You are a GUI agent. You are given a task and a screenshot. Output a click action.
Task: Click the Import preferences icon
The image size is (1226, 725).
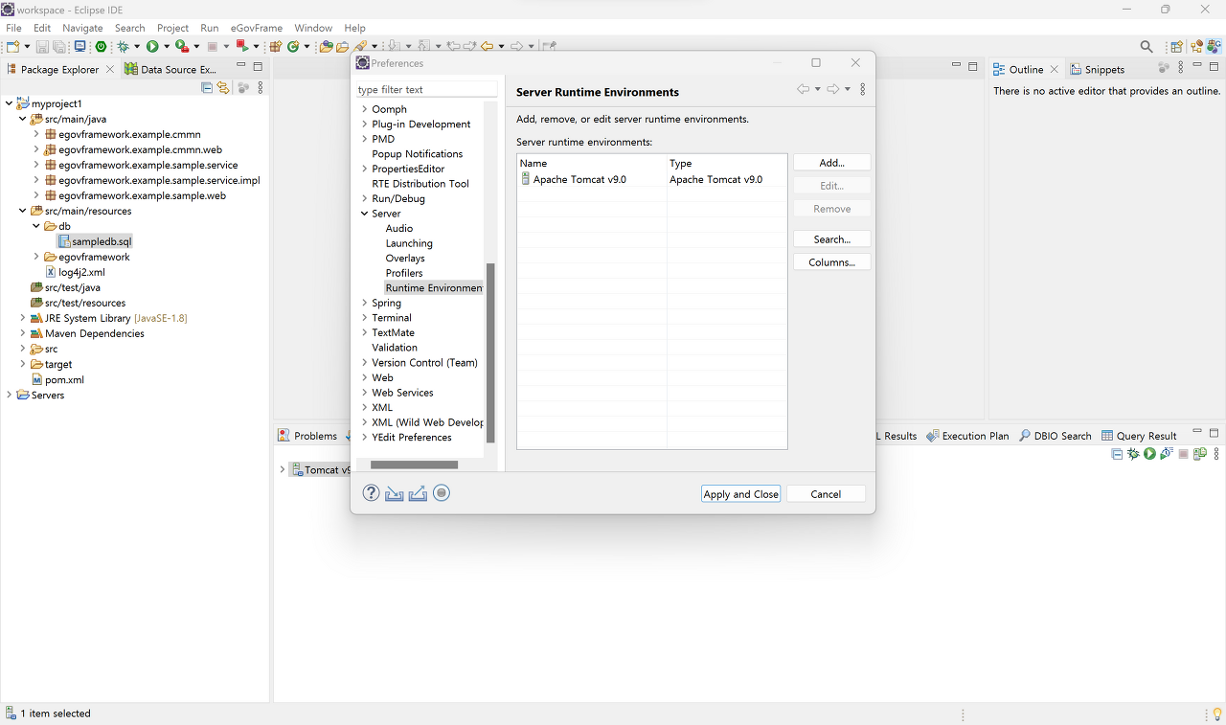point(394,493)
